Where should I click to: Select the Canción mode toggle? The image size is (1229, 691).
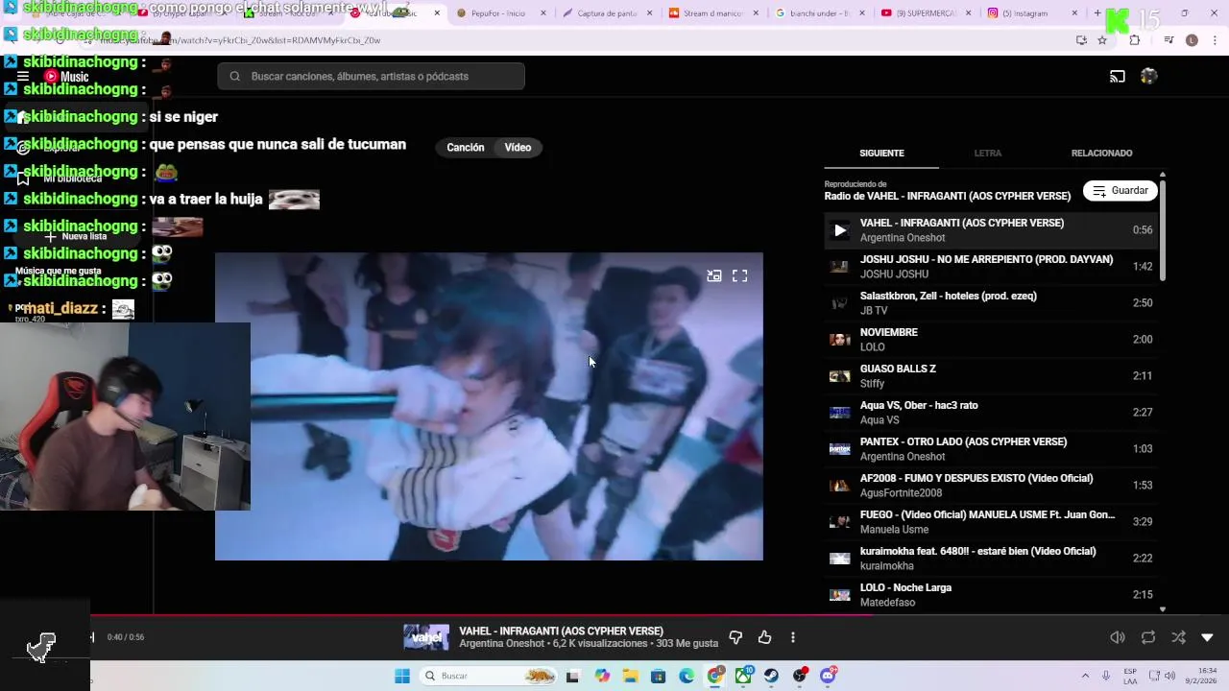pos(466,148)
